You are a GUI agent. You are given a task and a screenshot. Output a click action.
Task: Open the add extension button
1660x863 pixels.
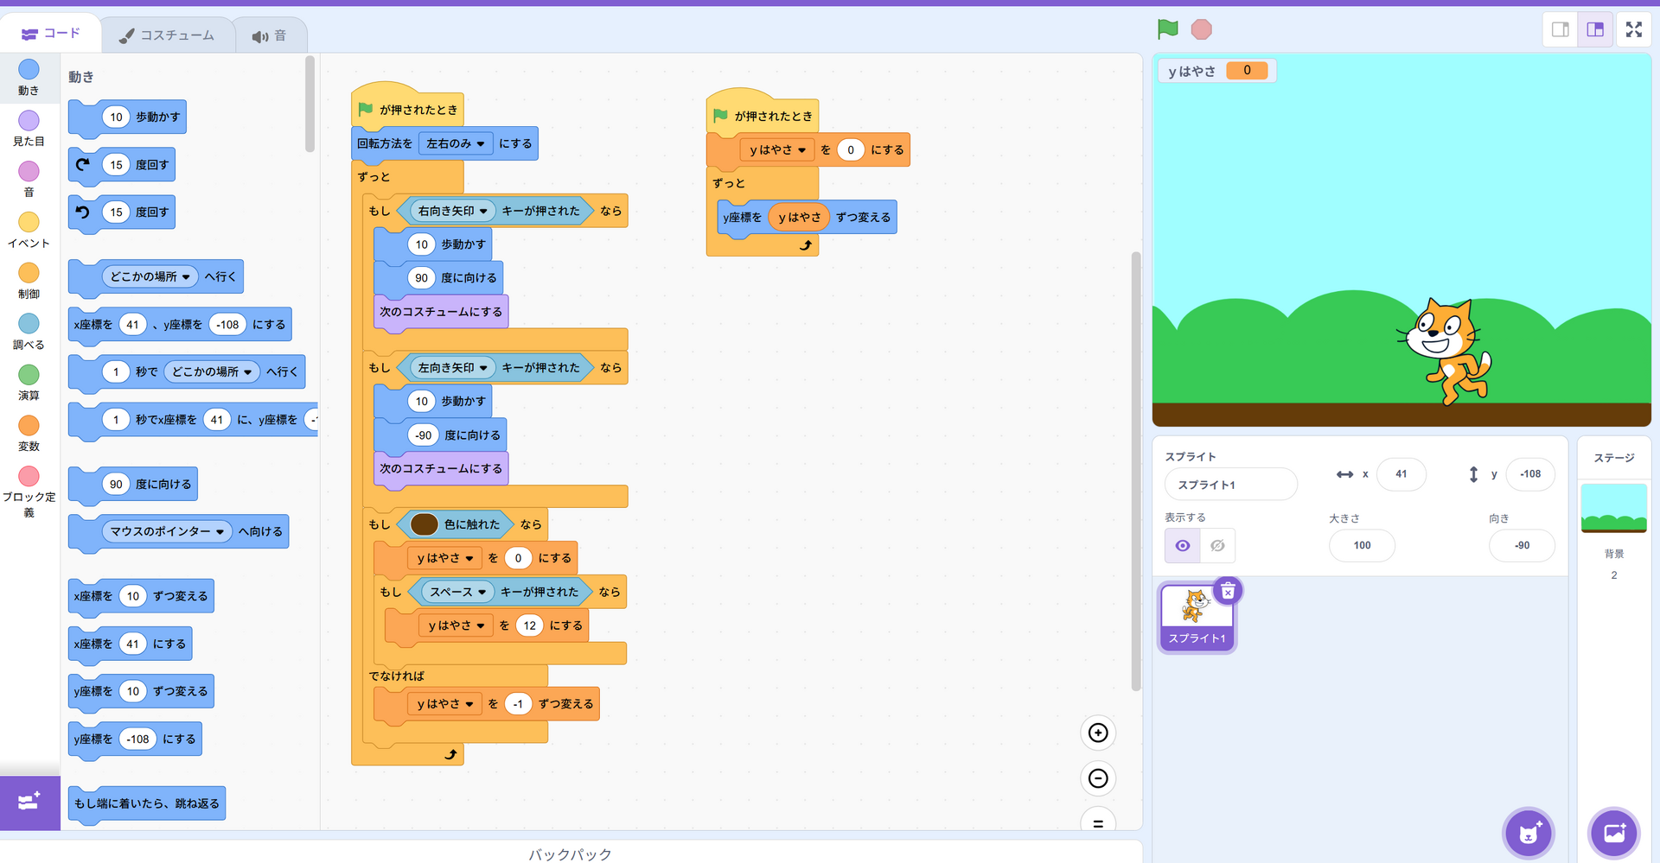(x=29, y=803)
